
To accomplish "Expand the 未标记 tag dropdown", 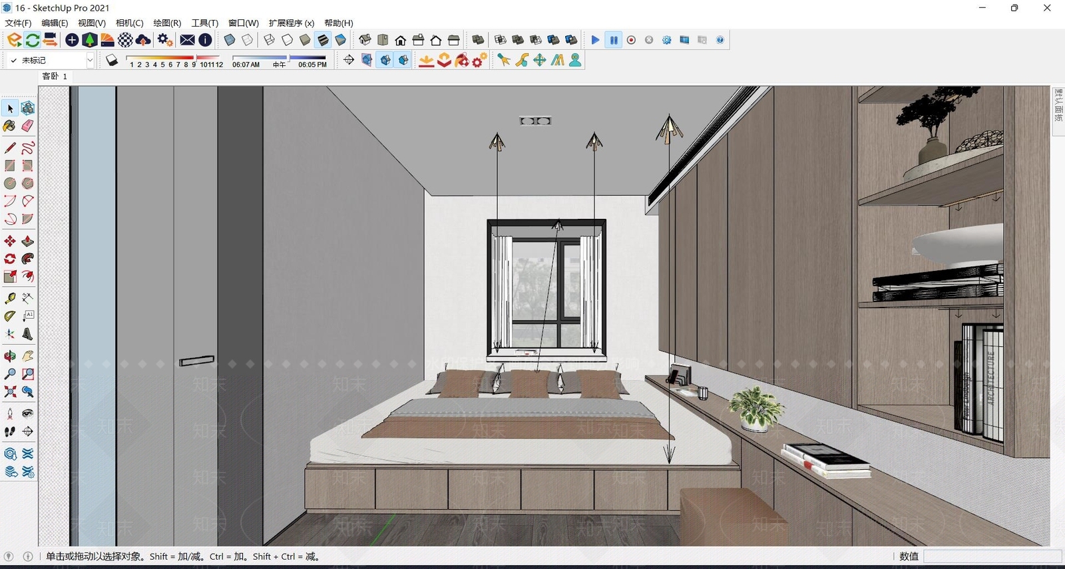I will 90,61.
